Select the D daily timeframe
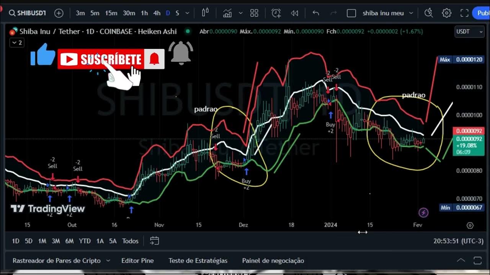 click(x=168, y=13)
